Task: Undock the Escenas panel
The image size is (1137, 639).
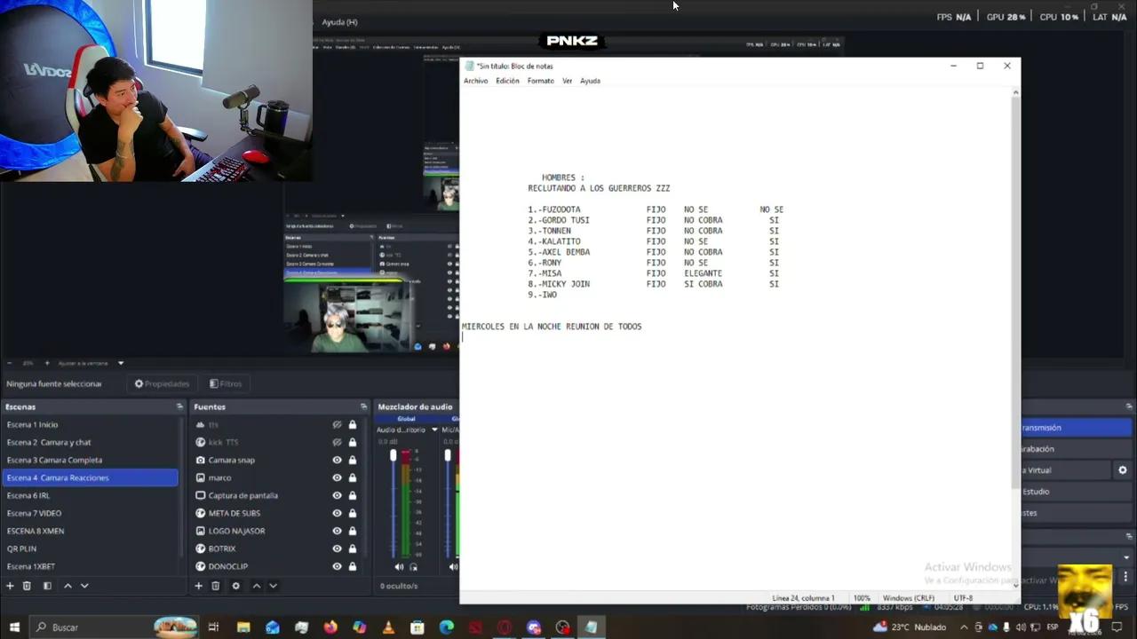Action: tap(179, 406)
